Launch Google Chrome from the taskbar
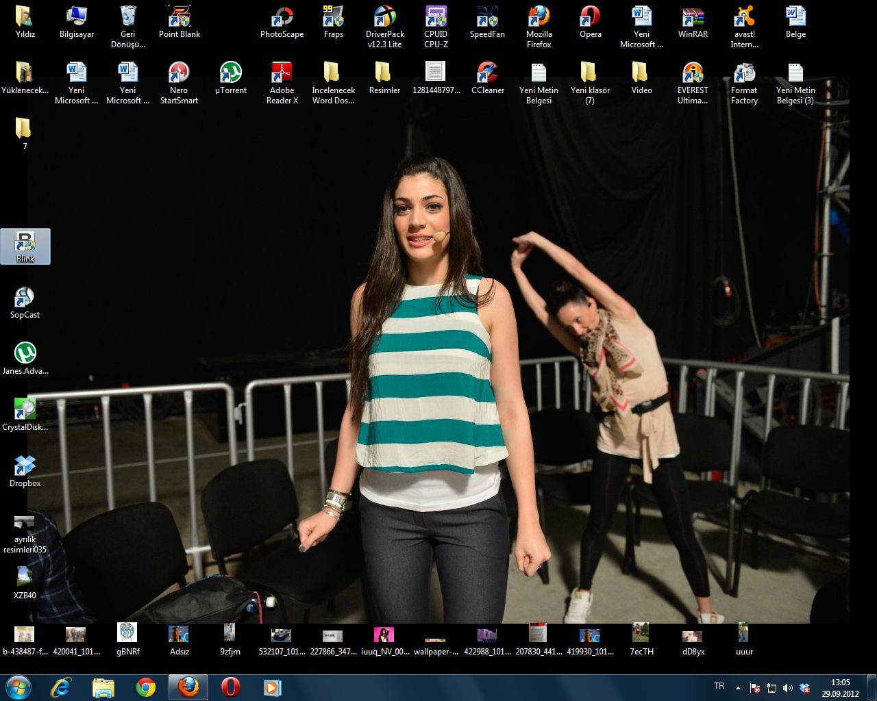 tap(146, 687)
